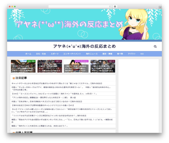Viewport: 169px width, 143px height.
Task: Click the header banner with the blonde character
Action: tap(84, 24)
